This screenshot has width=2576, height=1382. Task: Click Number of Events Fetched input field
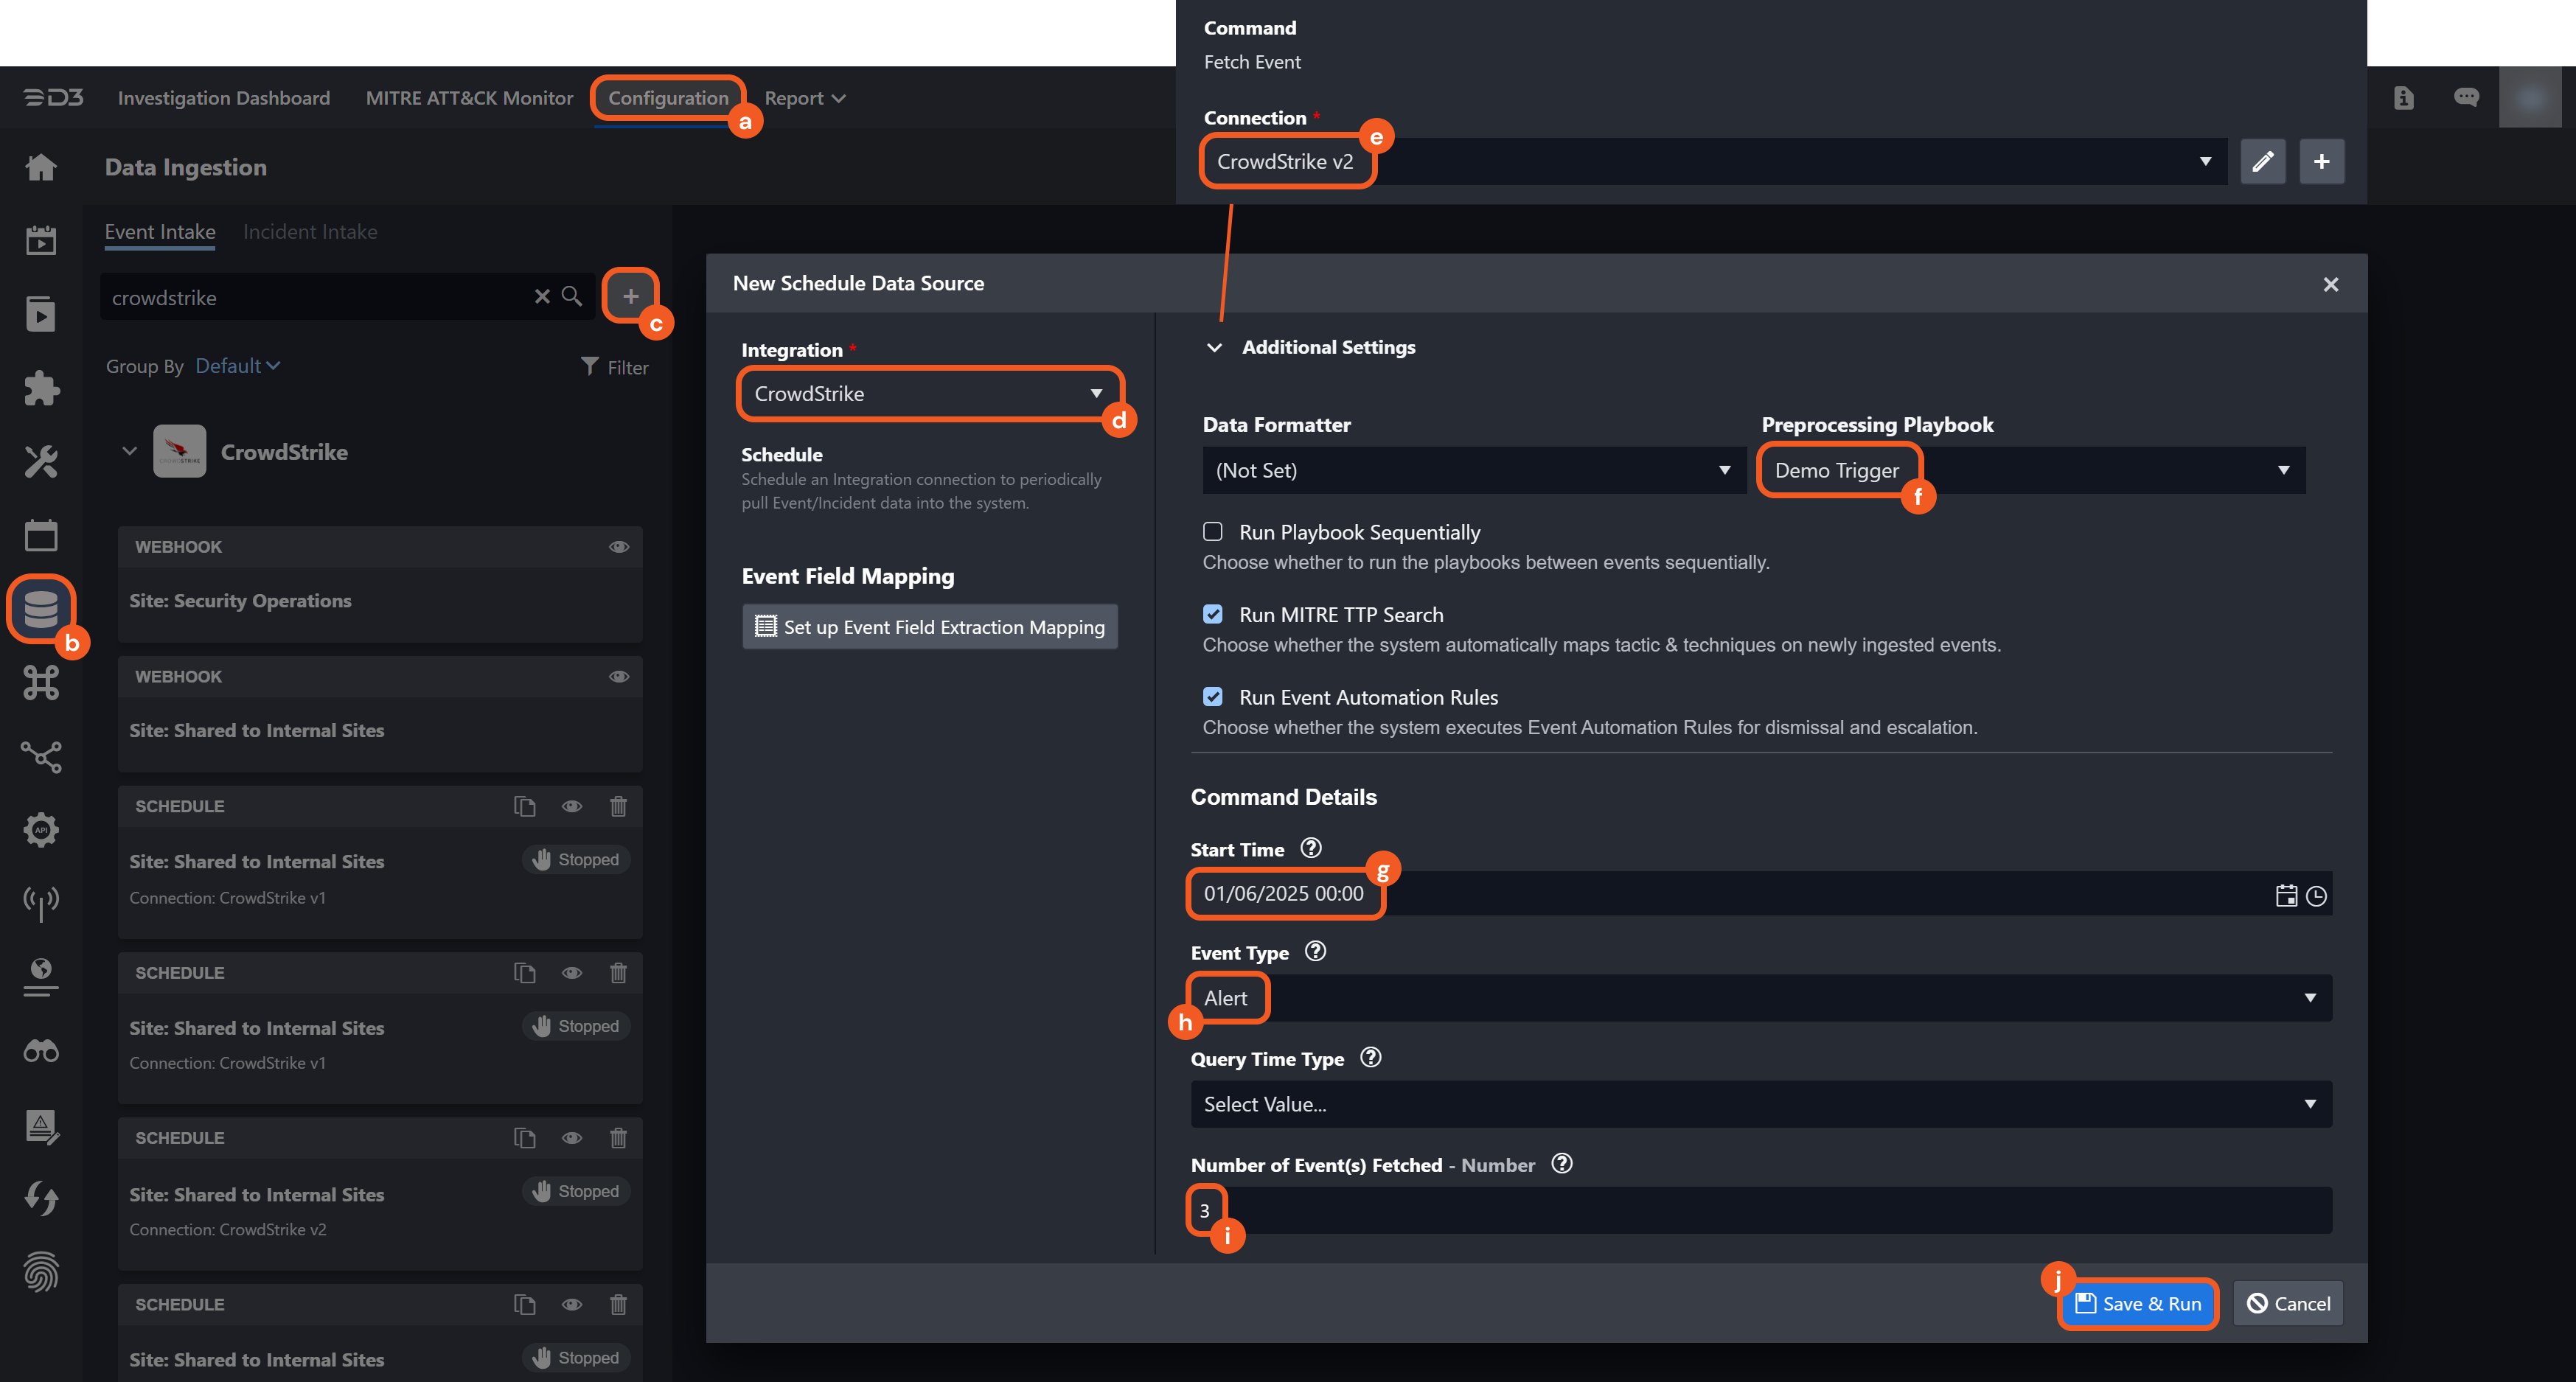pyautogui.click(x=1760, y=1210)
